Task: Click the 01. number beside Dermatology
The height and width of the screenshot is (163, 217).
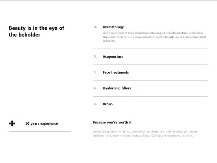Action: click(95, 27)
